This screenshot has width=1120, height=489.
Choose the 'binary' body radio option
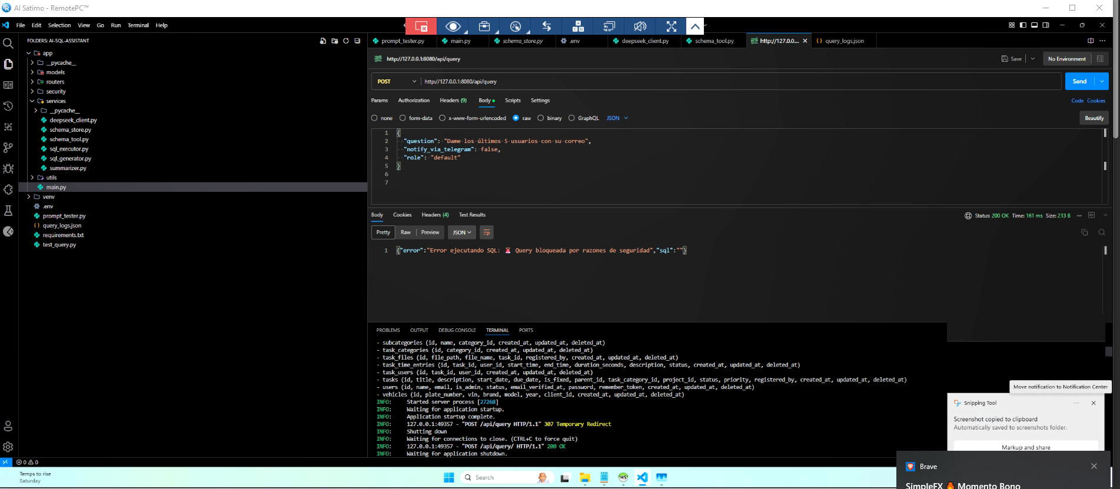pos(540,118)
